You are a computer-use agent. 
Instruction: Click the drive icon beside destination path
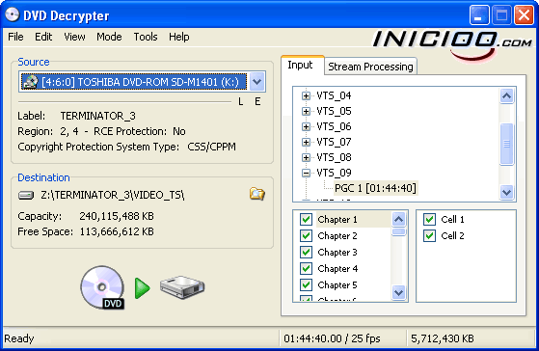tap(26, 196)
